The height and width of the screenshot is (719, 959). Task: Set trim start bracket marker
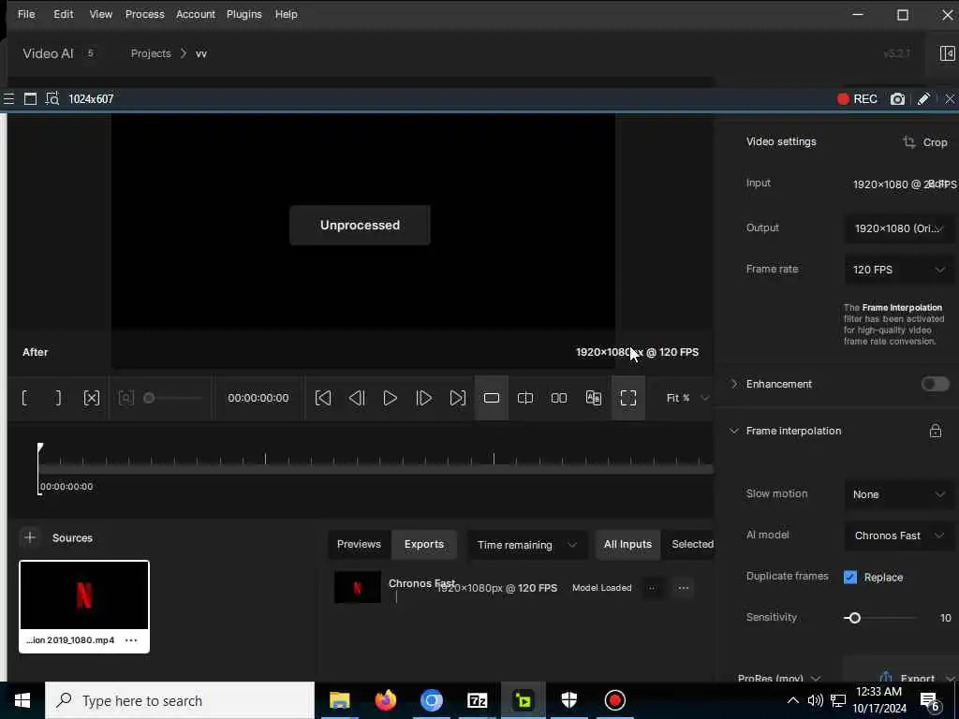[24, 398]
